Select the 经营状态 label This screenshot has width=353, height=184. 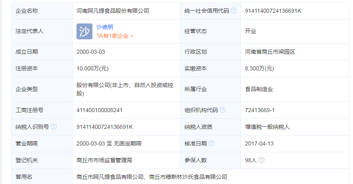[x=195, y=31]
